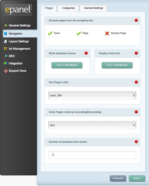Image resolution: width=149 pixels, height=186 pixels.
Task: Click the "Number of dropdown tiers shown" heading
Action: point(68,142)
